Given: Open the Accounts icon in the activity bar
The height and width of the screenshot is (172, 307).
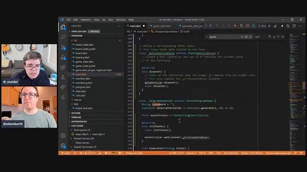Looking at the screenshot, I should pyautogui.click(x=63, y=135).
